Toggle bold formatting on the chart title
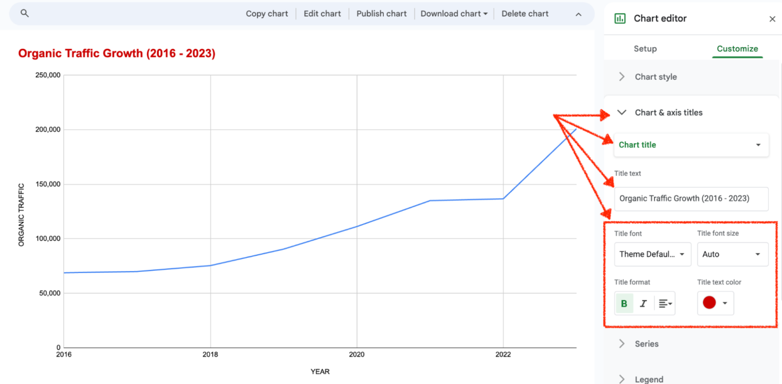The height and width of the screenshot is (384, 782). click(x=624, y=303)
